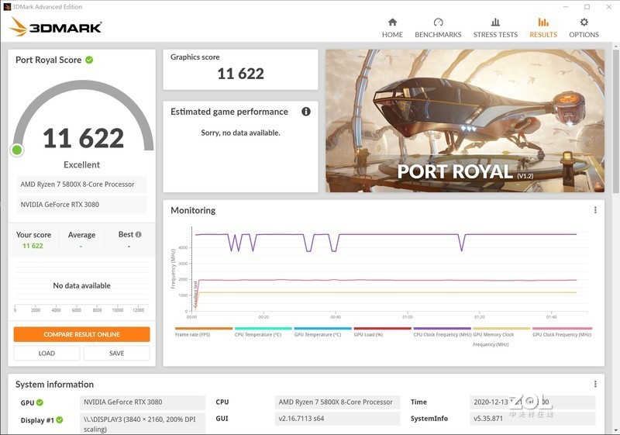Click the vertical scrollbar
620x435 pixels.
[x=615, y=123]
